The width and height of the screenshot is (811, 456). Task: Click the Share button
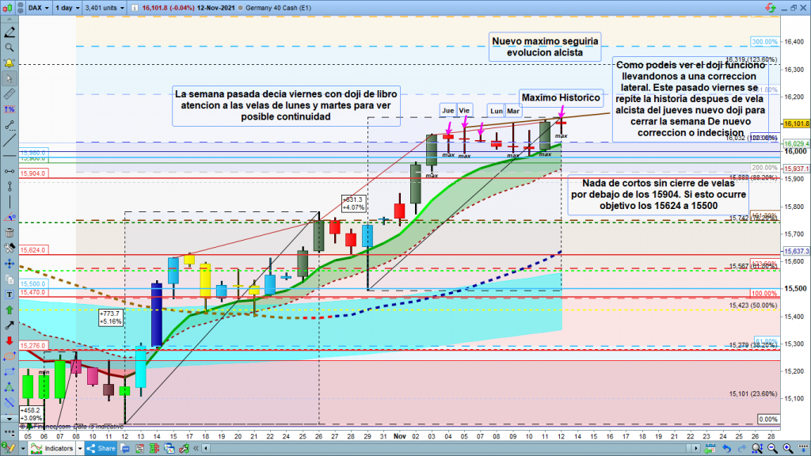[102, 449]
